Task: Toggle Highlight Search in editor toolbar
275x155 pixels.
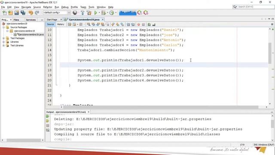Action: [x=103, y=25]
